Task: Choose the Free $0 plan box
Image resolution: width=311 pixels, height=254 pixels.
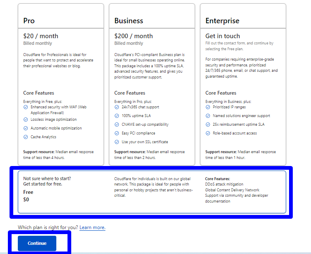Action: [x=152, y=192]
